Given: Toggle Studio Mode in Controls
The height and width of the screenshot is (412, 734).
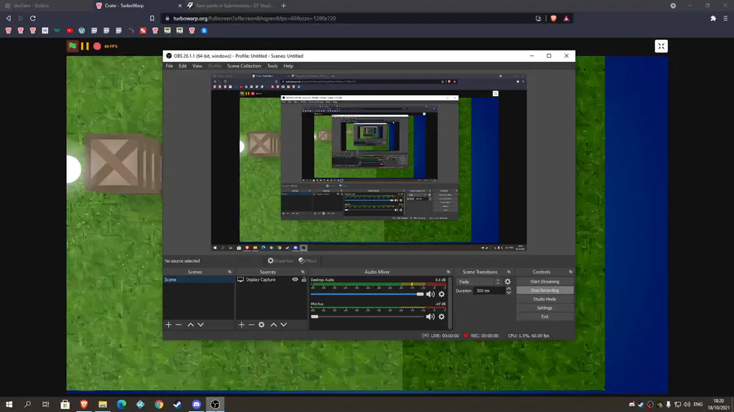Looking at the screenshot, I should (545, 299).
